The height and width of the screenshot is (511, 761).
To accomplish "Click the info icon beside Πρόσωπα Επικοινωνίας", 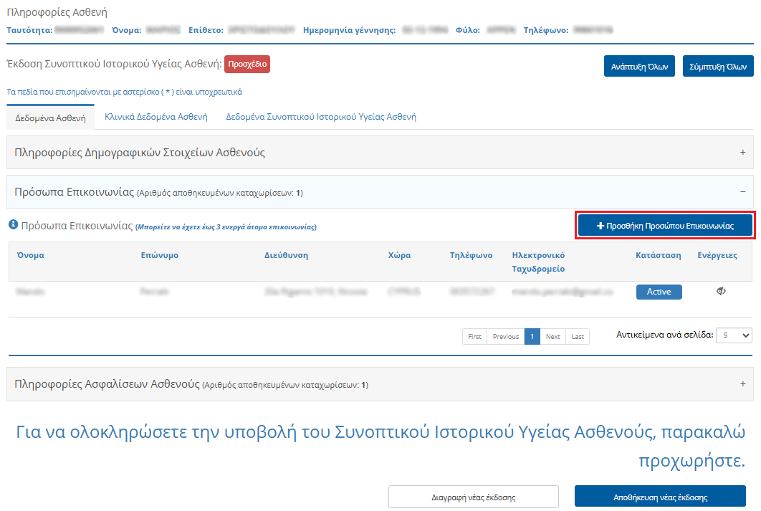I will (13, 225).
